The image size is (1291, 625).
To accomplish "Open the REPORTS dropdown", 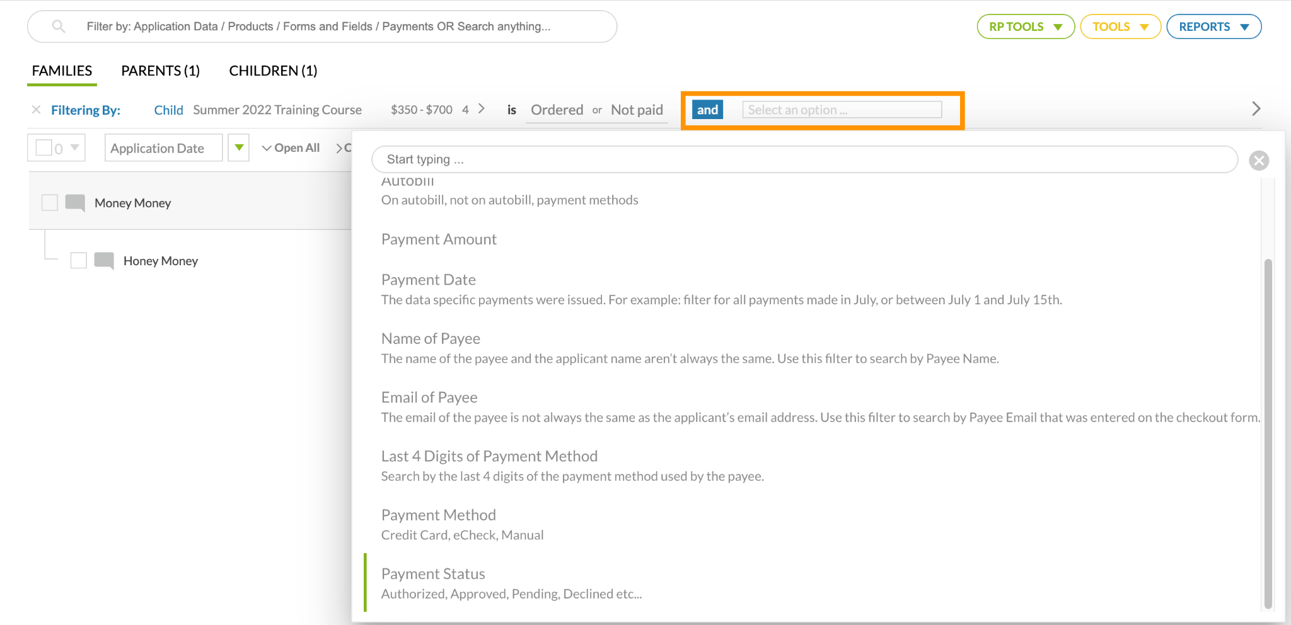I will [x=1213, y=27].
